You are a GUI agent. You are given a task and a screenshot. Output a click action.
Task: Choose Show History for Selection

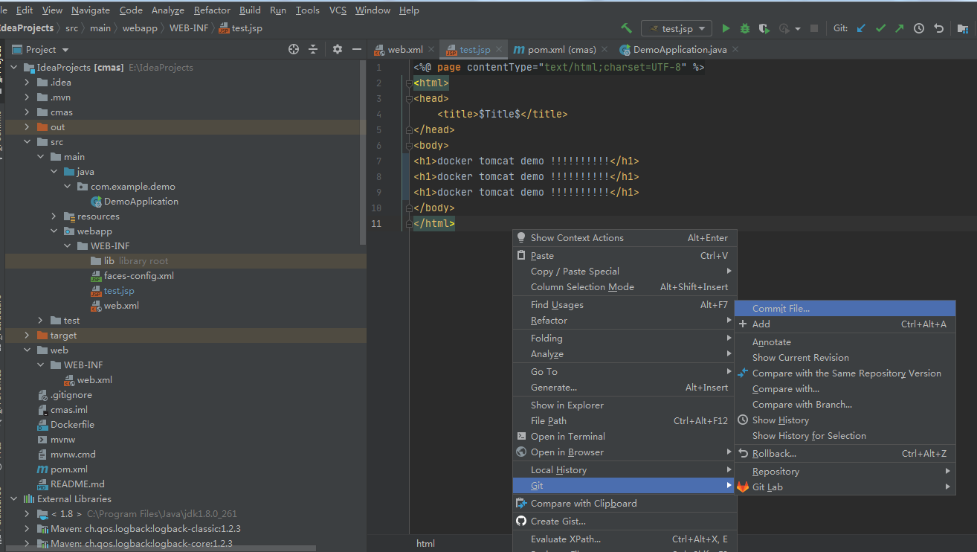coord(845,435)
